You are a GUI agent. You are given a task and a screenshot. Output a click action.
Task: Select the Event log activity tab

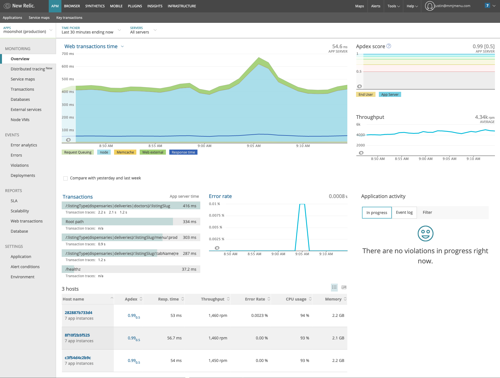pyautogui.click(x=404, y=213)
